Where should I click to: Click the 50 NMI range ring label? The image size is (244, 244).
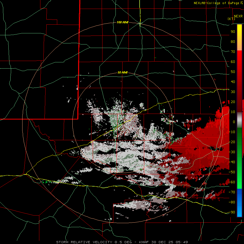[123, 72]
